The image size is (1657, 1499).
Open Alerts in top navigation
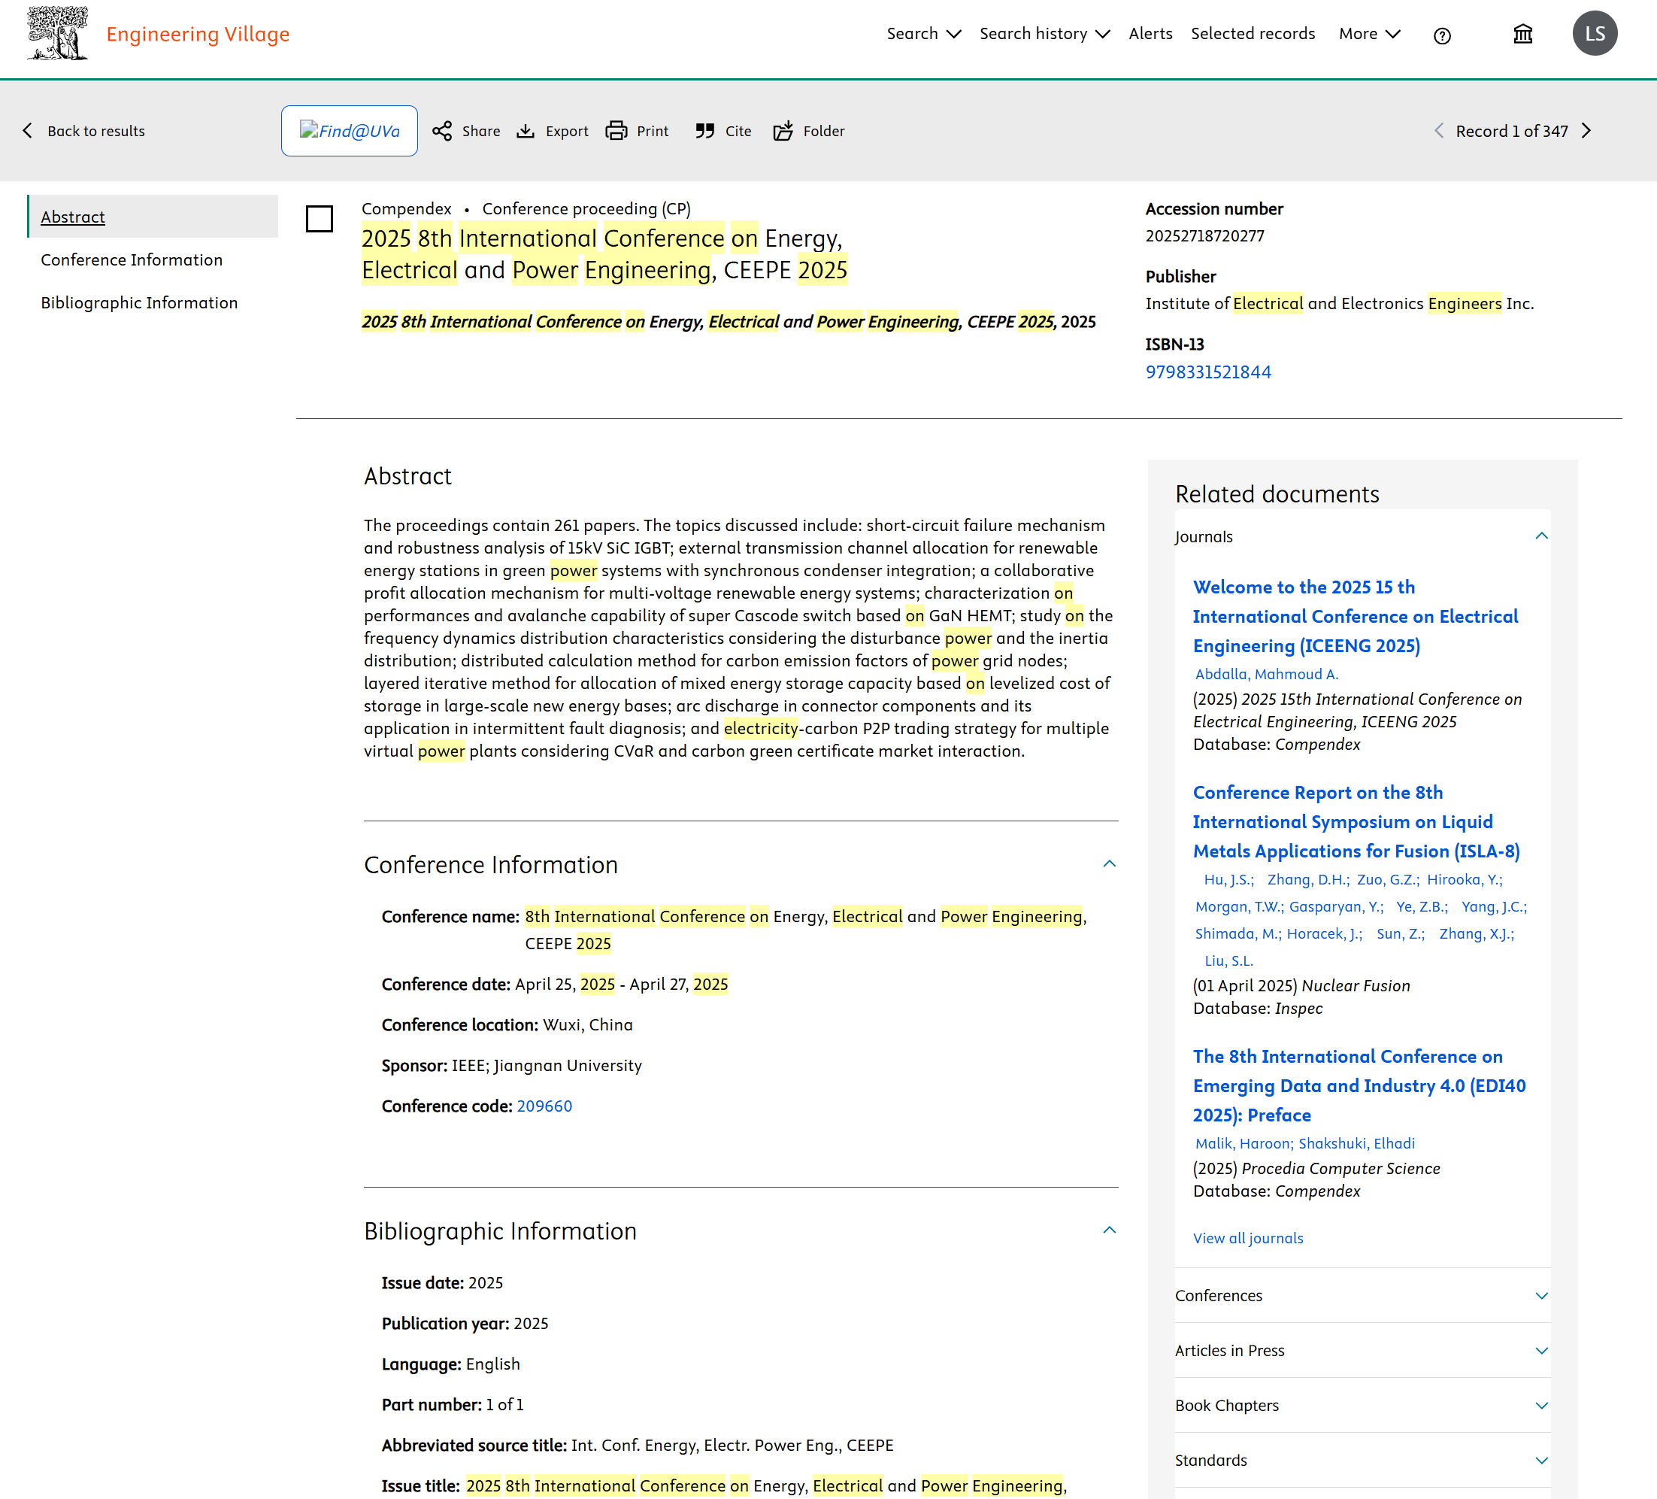click(1150, 34)
